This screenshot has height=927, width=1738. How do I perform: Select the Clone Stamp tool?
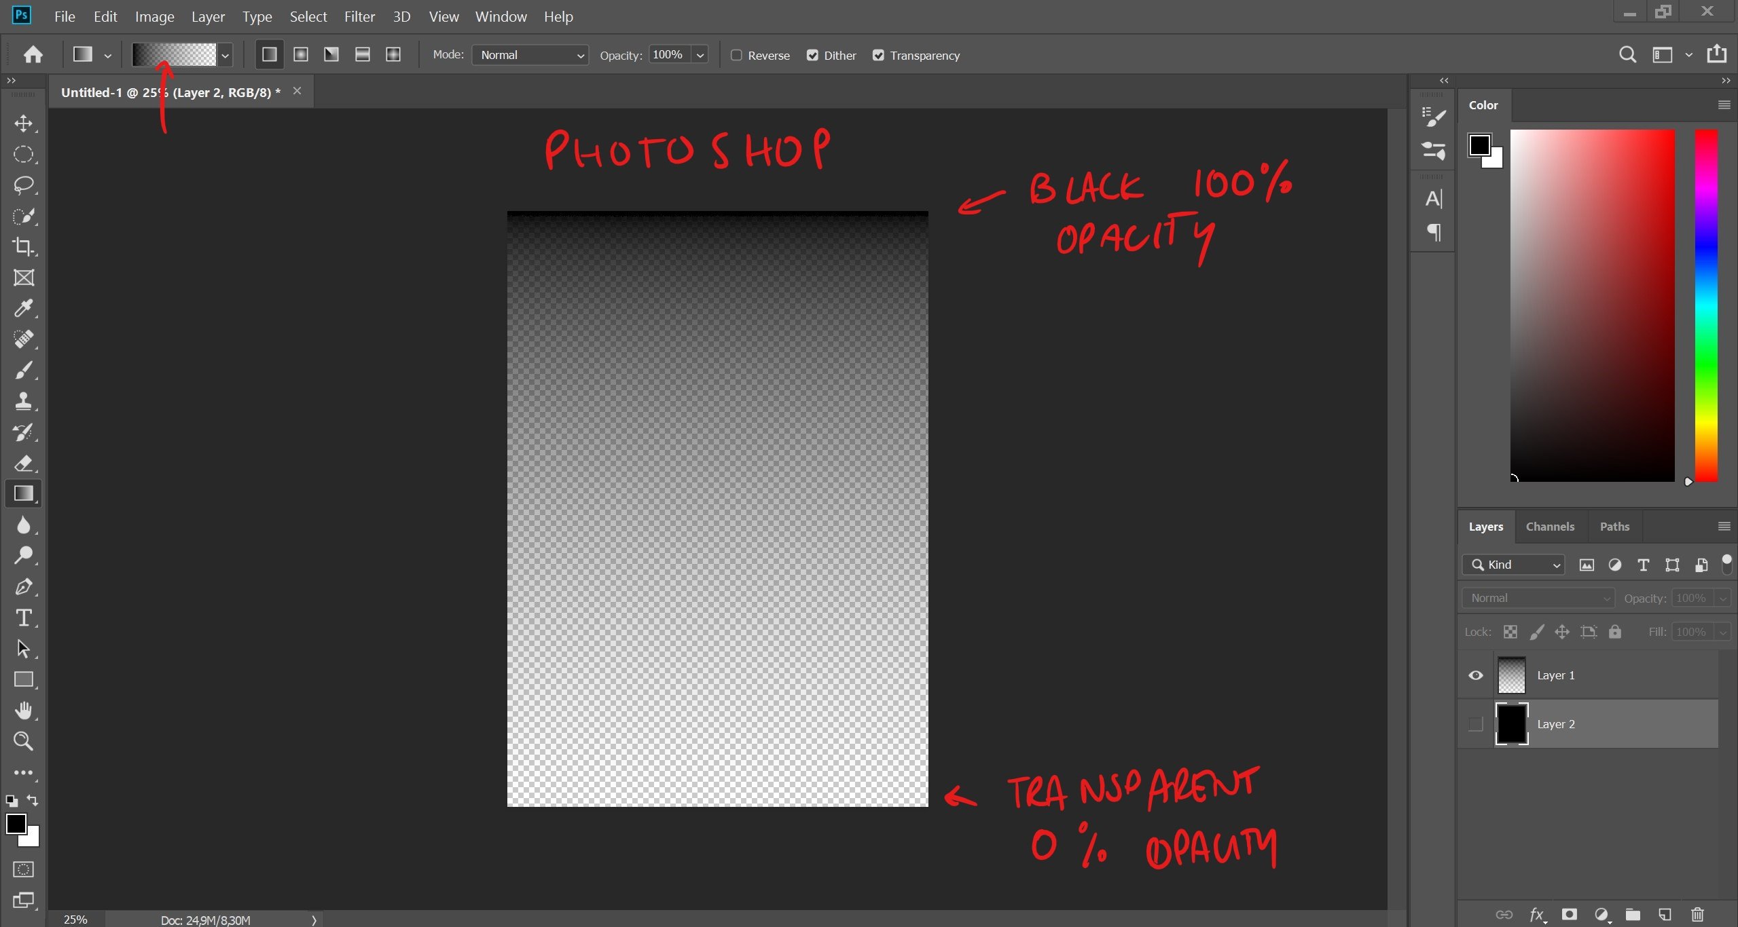coord(24,401)
